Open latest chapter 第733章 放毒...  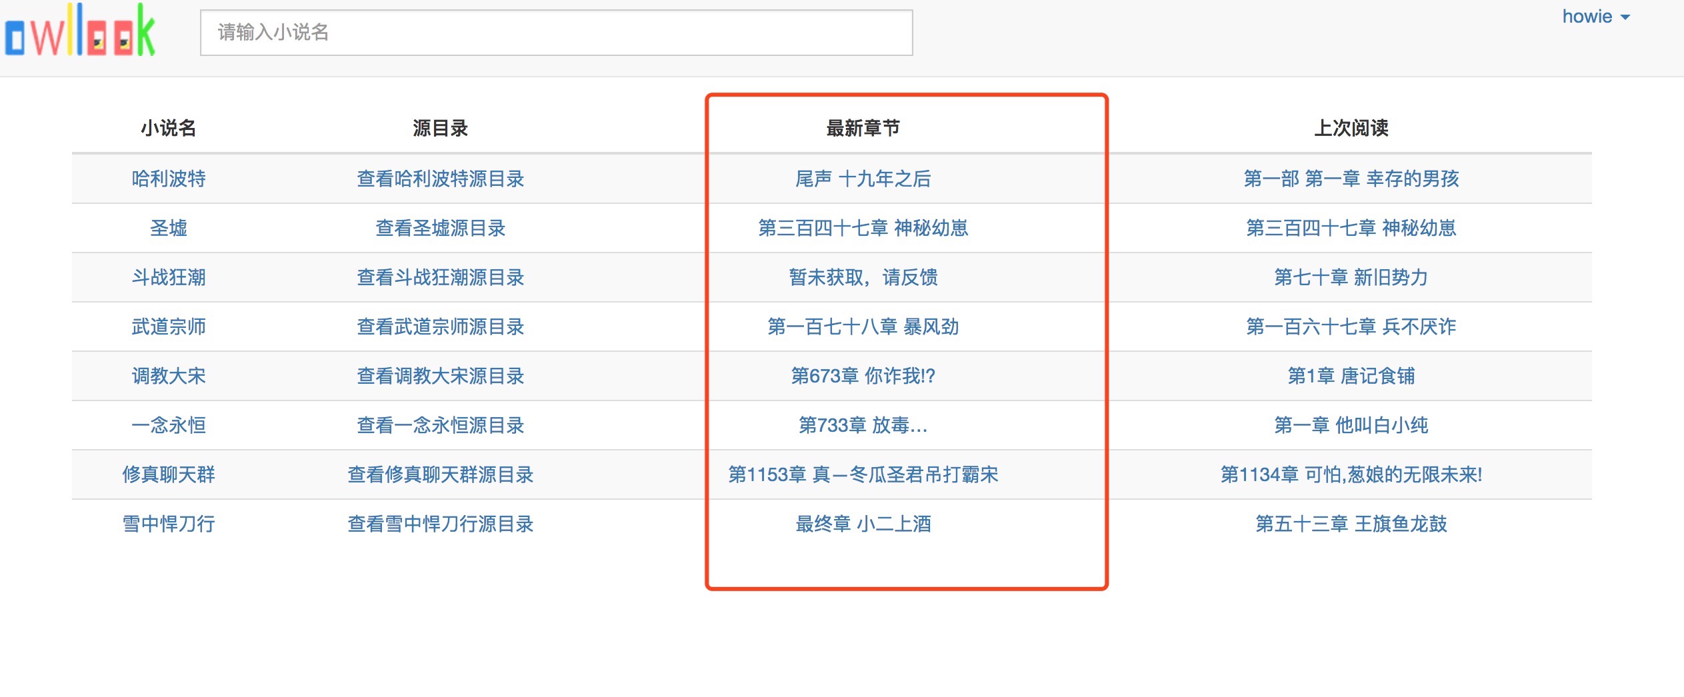click(863, 425)
